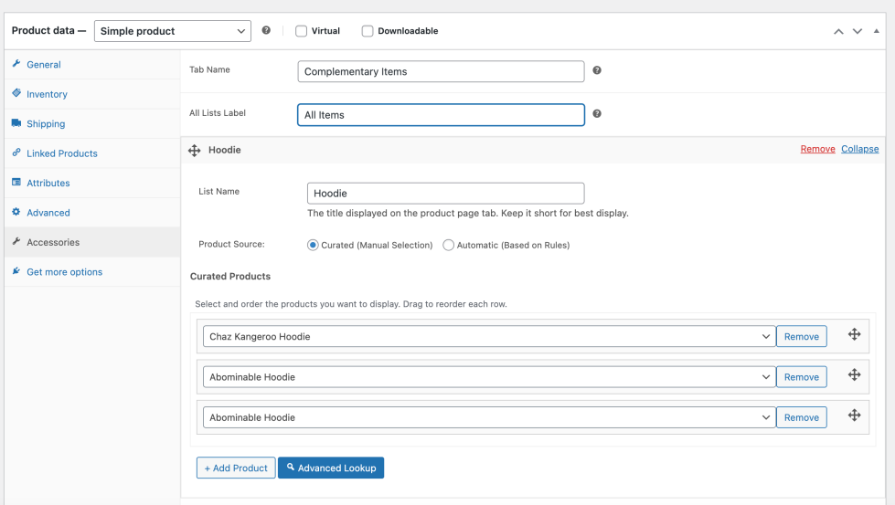
Task: Click drag handle on last Abominable Hoodie row
Action: coord(854,416)
